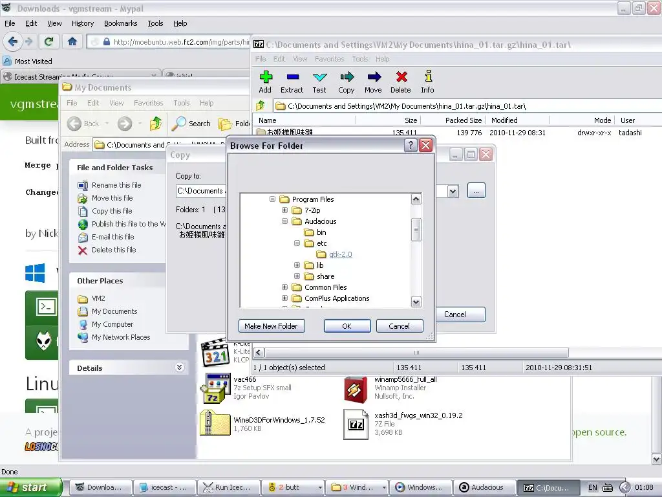The height and width of the screenshot is (497, 662).
Task: Click the 7-Zip Delete toolbar icon
Action: point(401,78)
